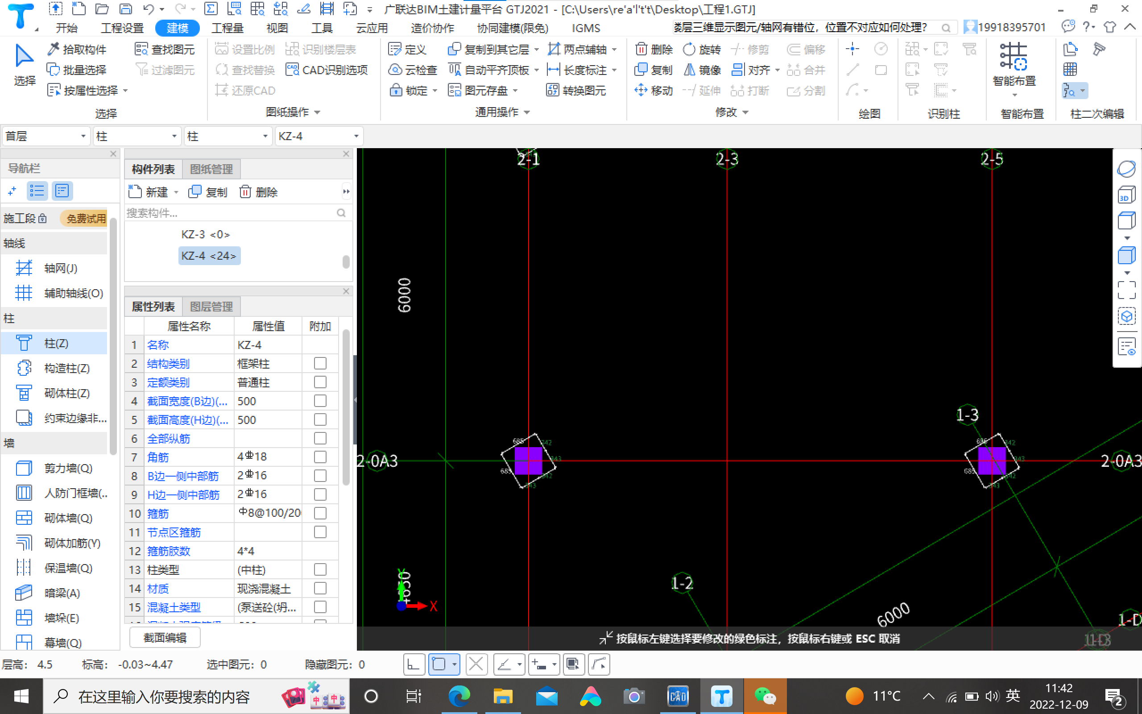Click the 定义 define tool
The height and width of the screenshot is (714, 1142).
click(x=407, y=49)
